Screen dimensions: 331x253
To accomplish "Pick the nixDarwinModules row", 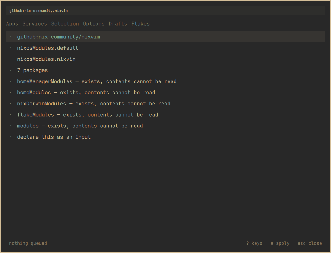I will pyautogui.click(x=165, y=104).
